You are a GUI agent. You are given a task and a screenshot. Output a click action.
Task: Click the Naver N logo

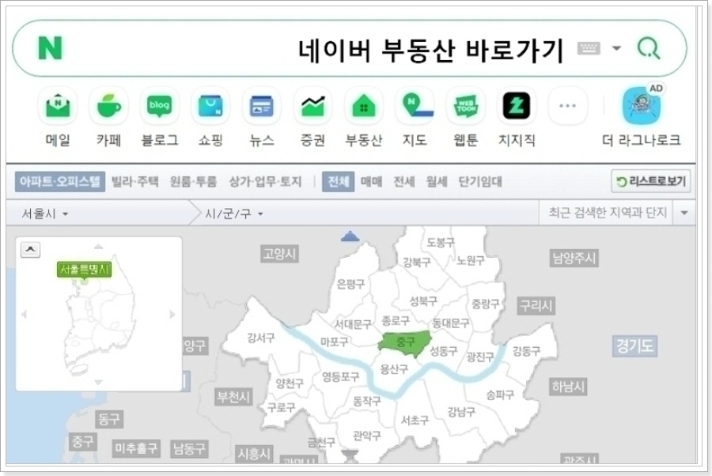tap(50, 47)
